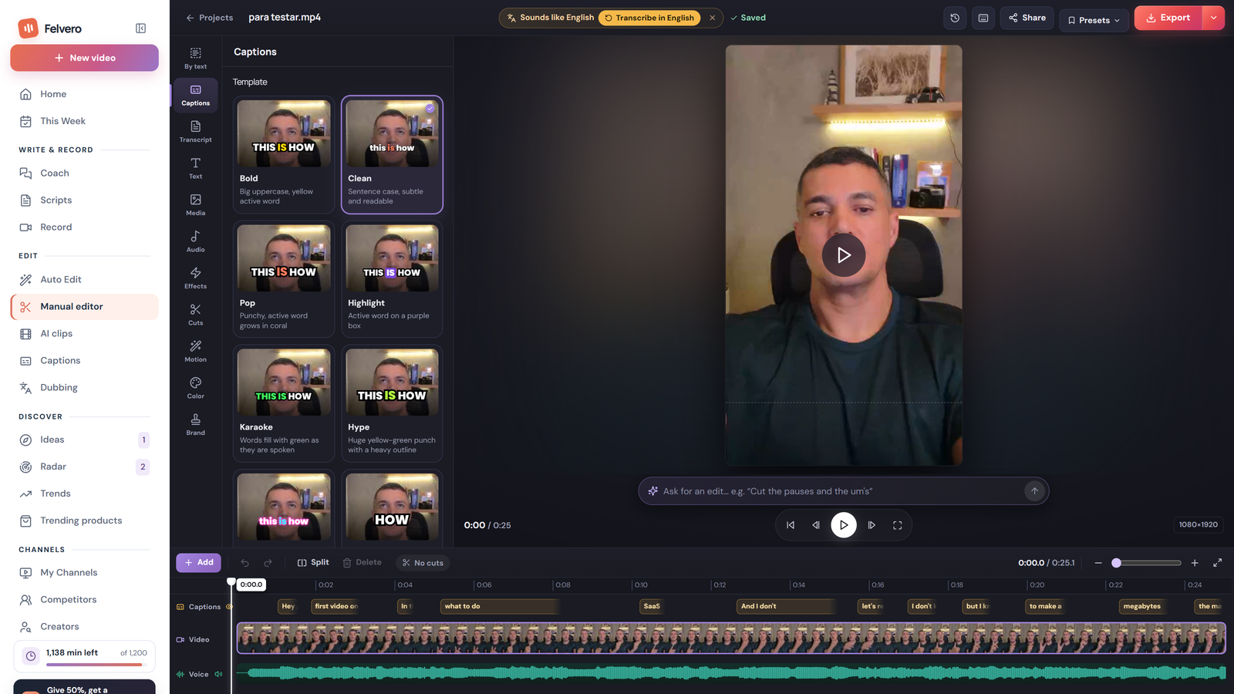Expand timeline to full height

pyautogui.click(x=1218, y=563)
